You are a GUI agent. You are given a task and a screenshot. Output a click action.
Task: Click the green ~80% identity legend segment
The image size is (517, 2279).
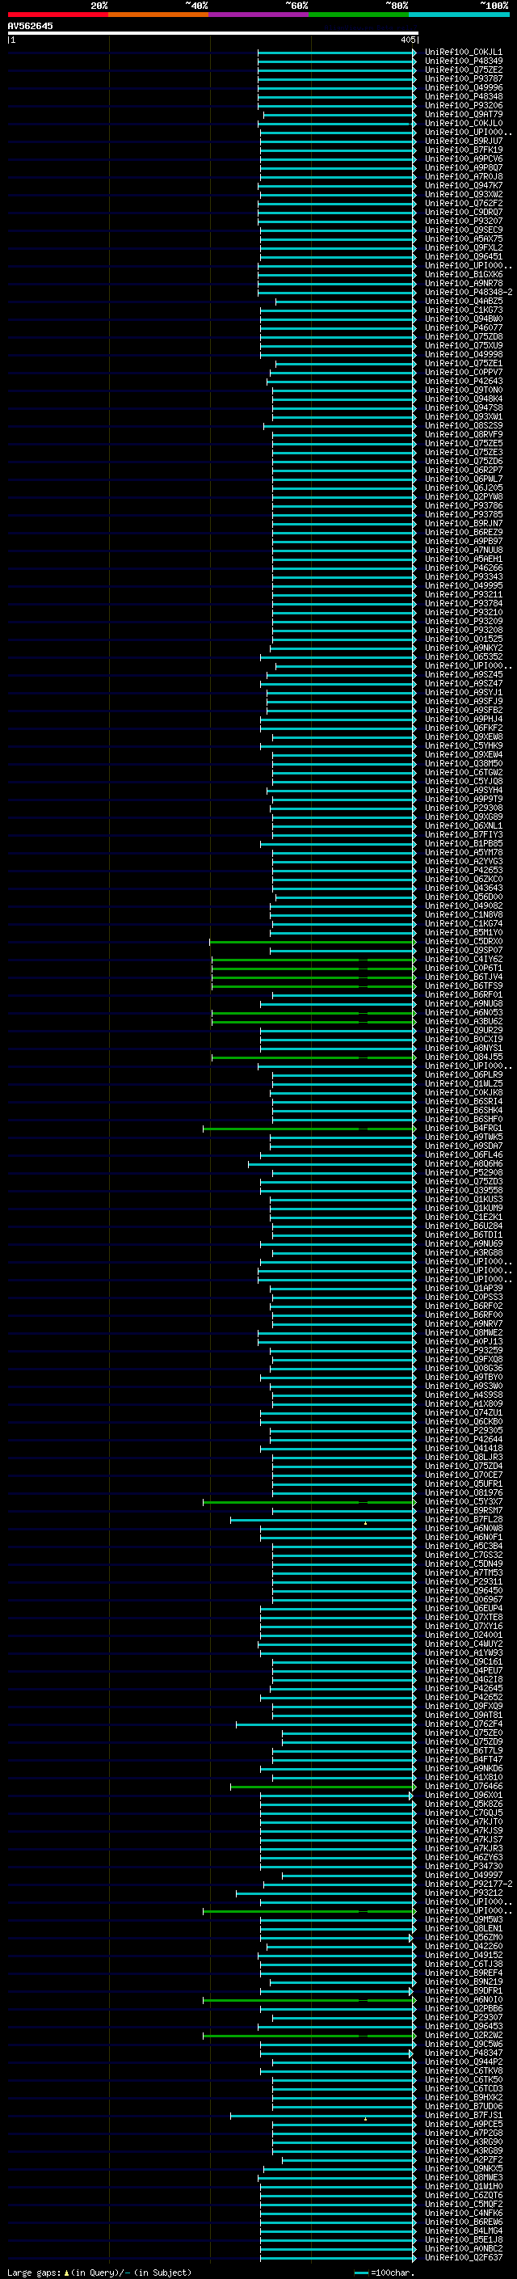tap(359, 15)
